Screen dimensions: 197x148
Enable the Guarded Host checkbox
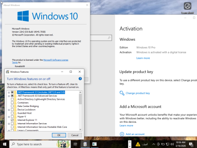(x=12, y=113)
